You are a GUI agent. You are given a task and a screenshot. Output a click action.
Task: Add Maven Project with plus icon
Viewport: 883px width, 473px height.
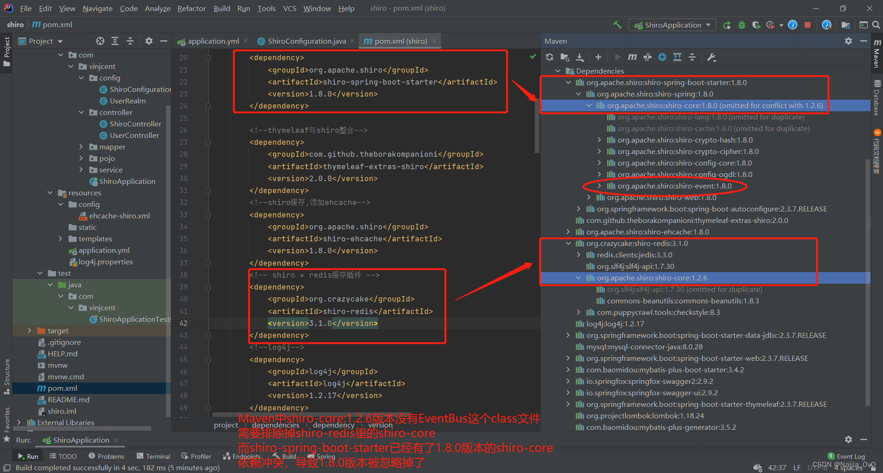pos(598,57)
